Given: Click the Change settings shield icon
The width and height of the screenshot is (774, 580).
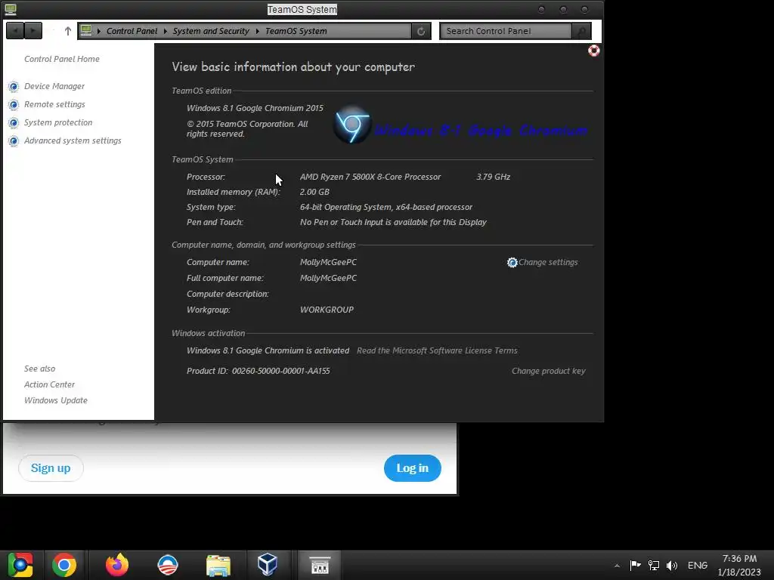Looking at the screenshot, I should click(512, 262).
